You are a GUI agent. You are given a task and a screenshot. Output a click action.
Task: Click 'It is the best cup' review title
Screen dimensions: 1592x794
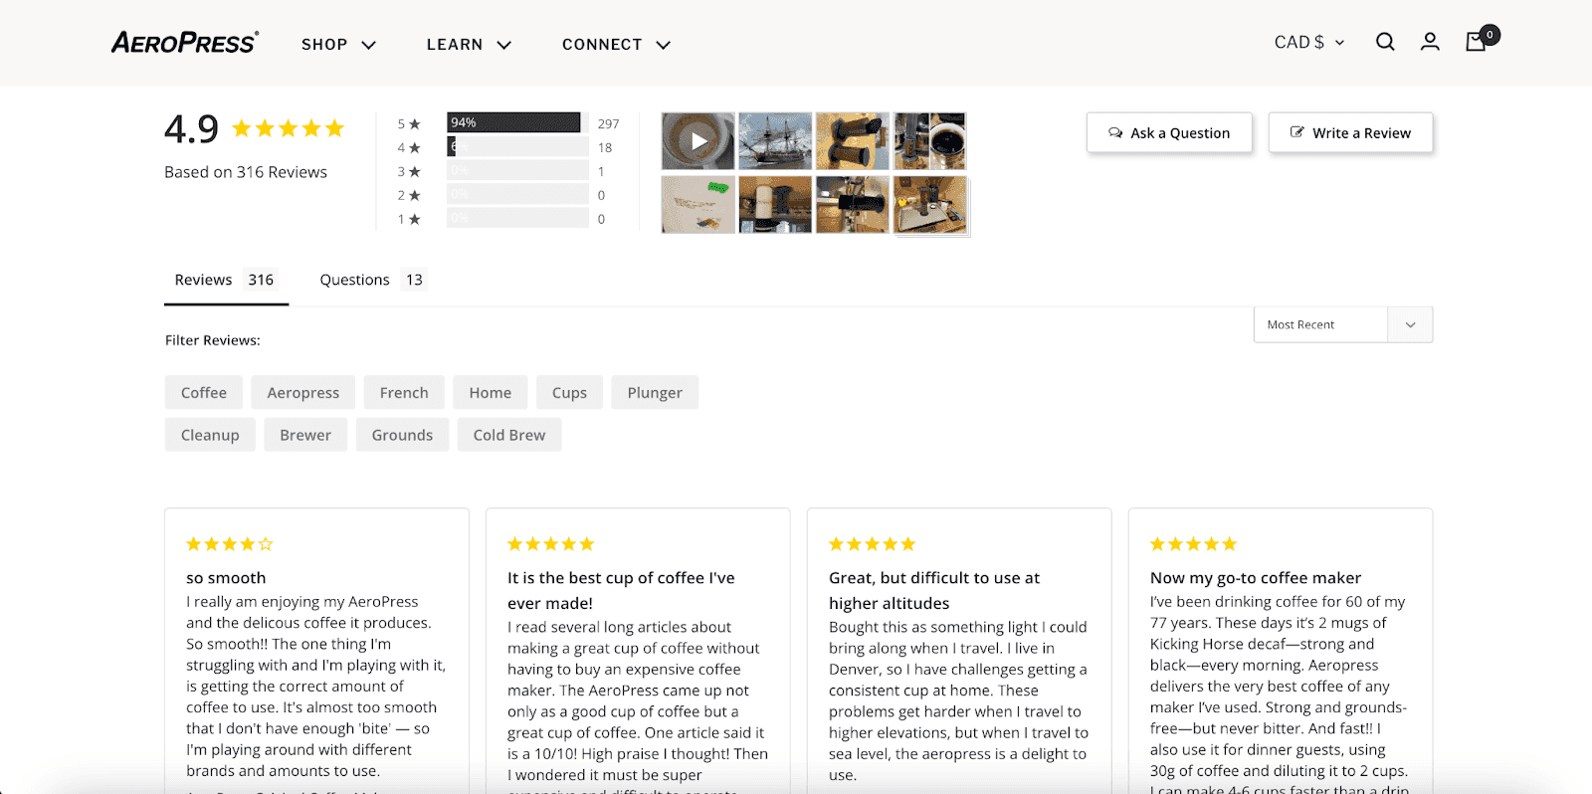tap(621, 590)
